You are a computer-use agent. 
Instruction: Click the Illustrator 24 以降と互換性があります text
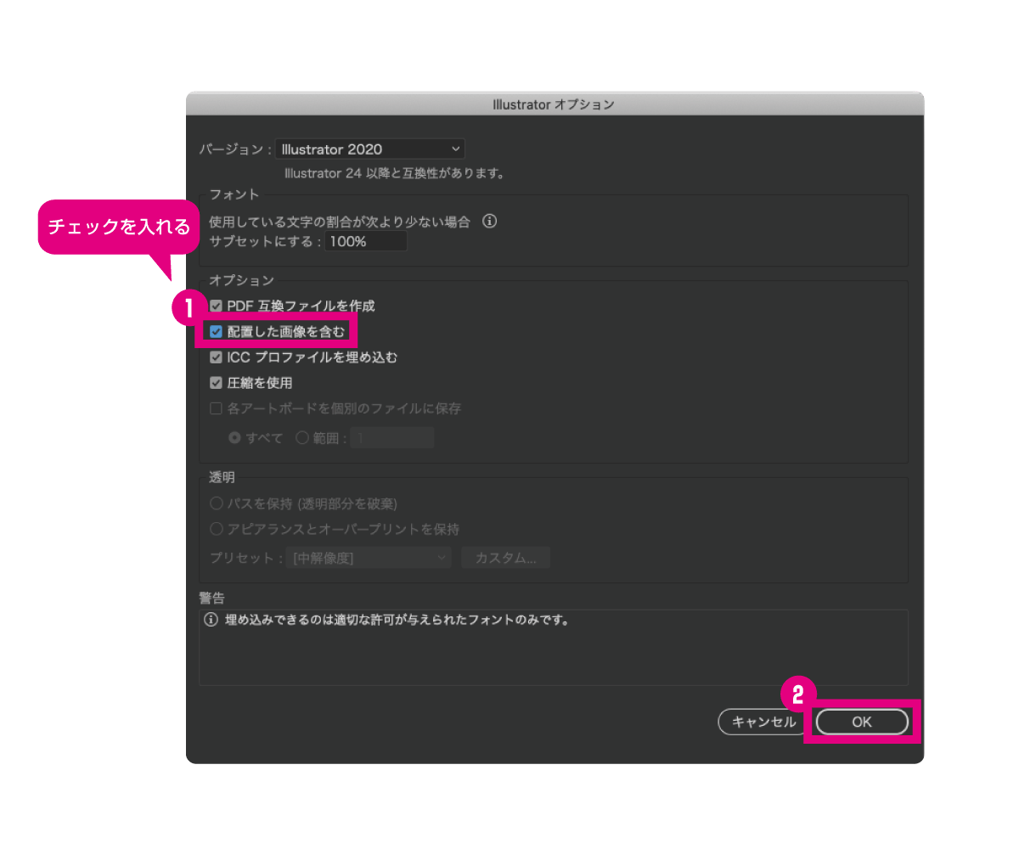[x=395, y=174]
